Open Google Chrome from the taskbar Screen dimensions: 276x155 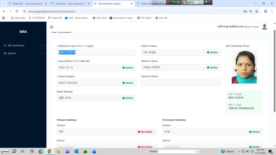(49, 151)
